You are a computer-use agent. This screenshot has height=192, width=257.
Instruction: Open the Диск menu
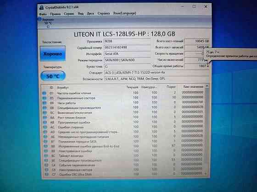tap(90, 14)
